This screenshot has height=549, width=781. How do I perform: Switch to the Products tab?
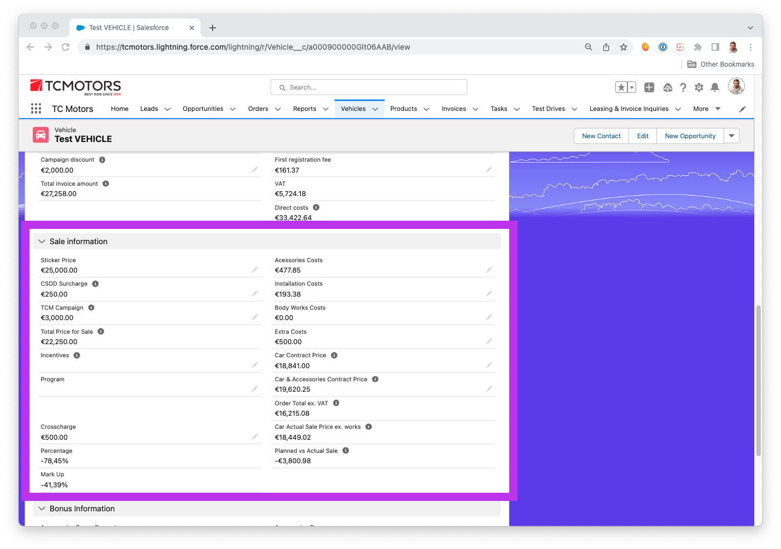pyautogui.click(x=404, y=109)
